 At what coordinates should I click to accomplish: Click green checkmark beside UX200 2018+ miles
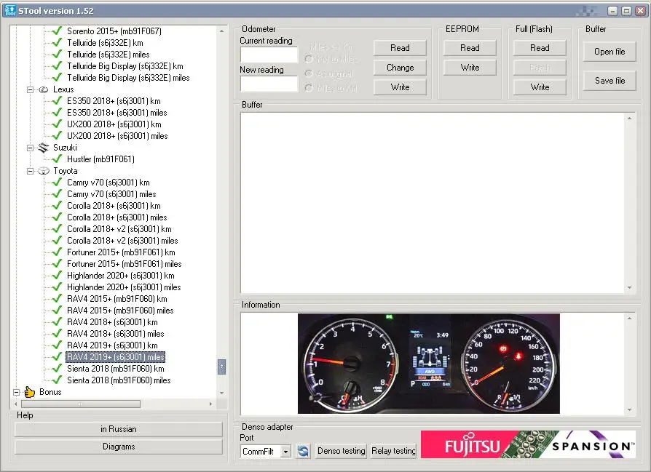coord(58,135)
